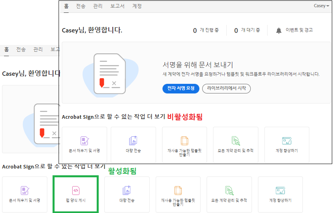This screenshot has width=333, height=213.
Task: Click back window 모든 계약 관리 및 추적 icon
Action: pyautogui.click(x=229, y=191)
